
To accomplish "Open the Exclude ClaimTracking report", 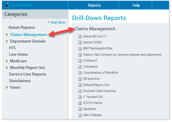I will point(99,91).
